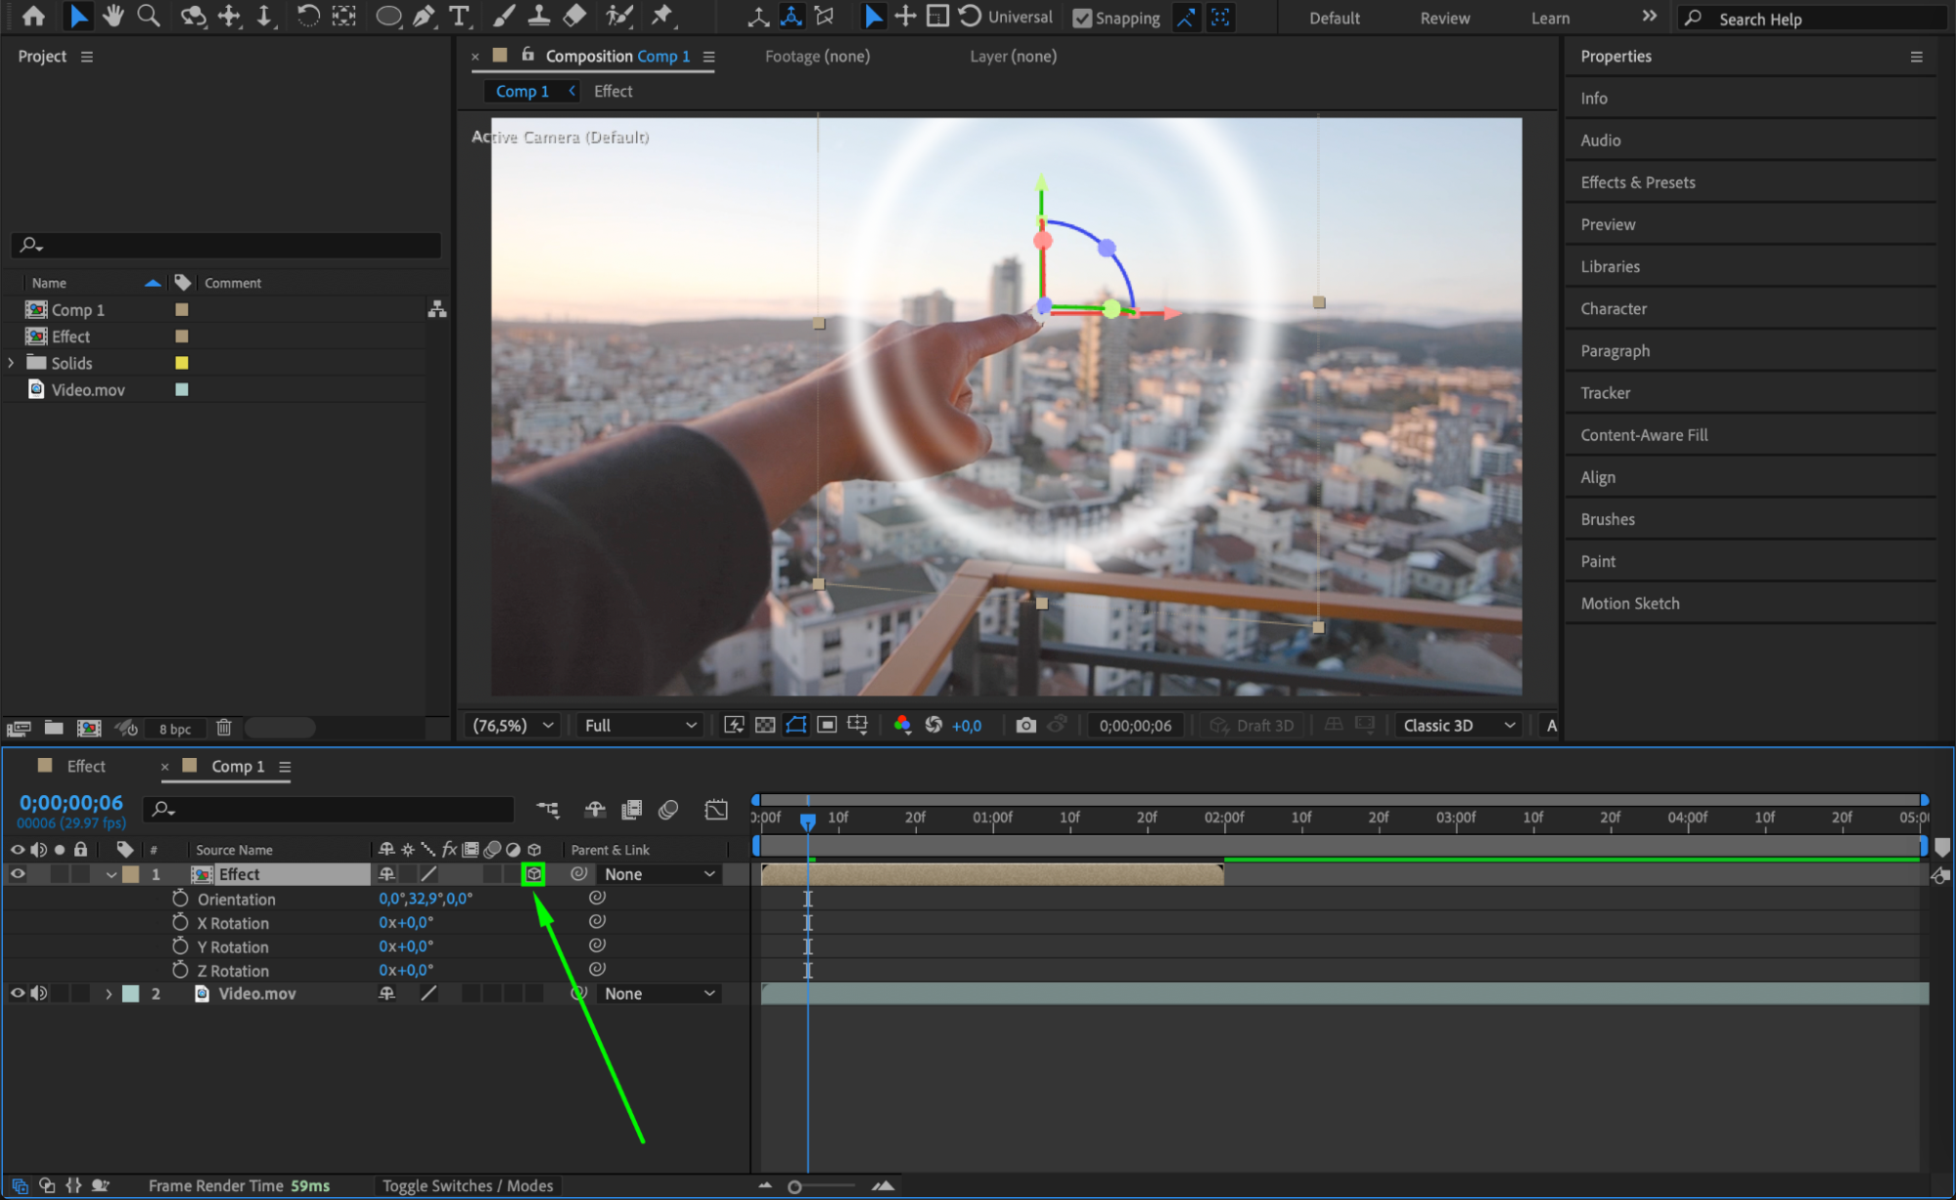Screen dimensions: 1956x1200
Task: Take snapshot with the camera icon
Action: click(x=1025, y=725)
